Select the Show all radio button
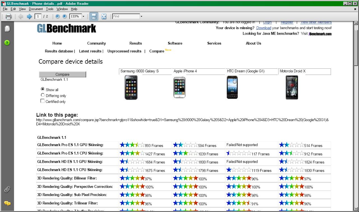Viewport: 359px width, 212px height. click(x=43, y=89)
